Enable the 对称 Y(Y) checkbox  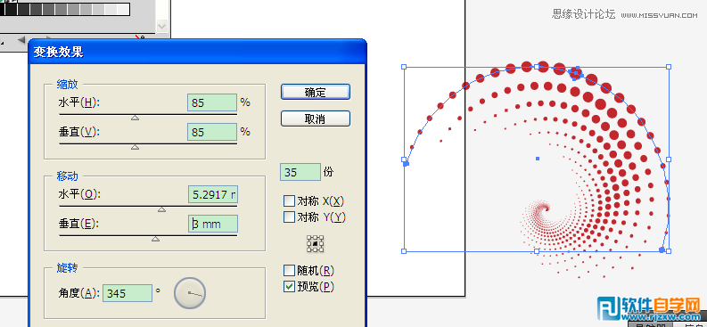[289, 217]
